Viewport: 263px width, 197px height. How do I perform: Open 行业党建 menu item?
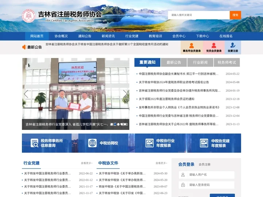click(x=132, y=36)
